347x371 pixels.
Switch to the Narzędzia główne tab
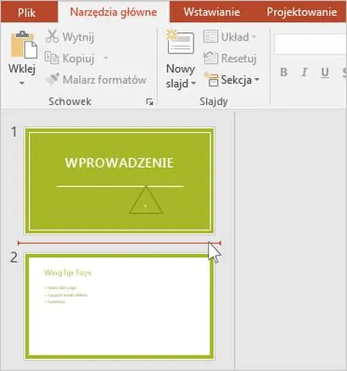tap(114, 12)
